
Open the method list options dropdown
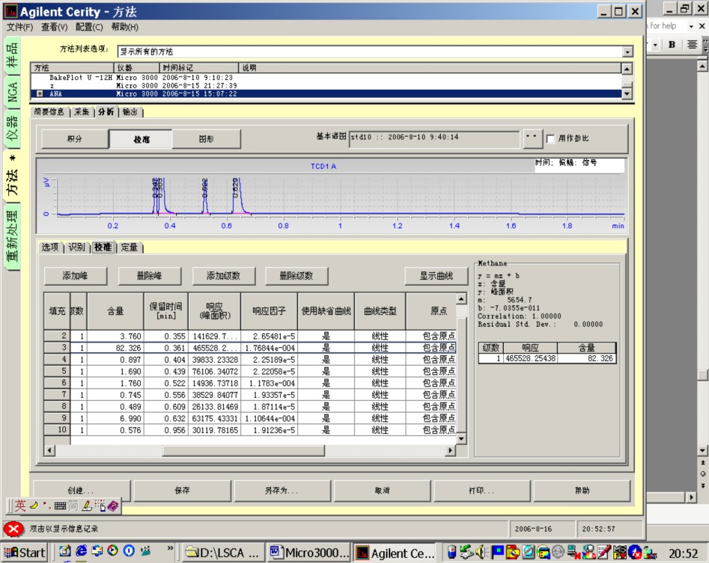tap(627, 52)
